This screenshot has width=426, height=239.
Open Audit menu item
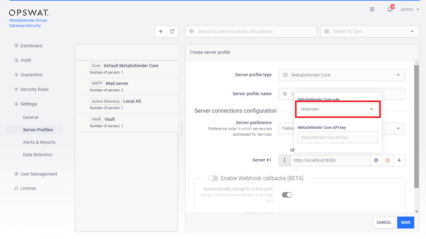click(x=26, y=60)
